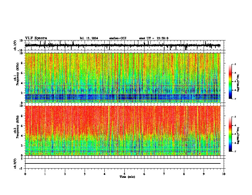The height and width of the screenshot is (195, 252).
Task: Click time axis tick label '5'
Action: coord(124,174)
